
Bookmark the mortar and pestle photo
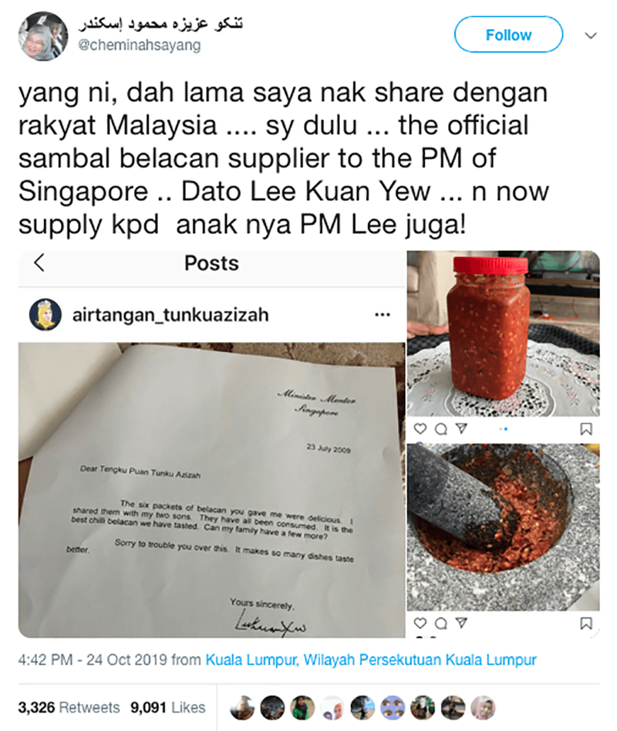click(586, 623)
